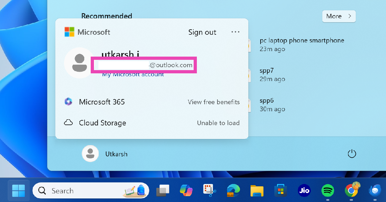Open File Explorer from the taskbar
The height and width of the screenshot is (202, 386).
coord(257,191)
